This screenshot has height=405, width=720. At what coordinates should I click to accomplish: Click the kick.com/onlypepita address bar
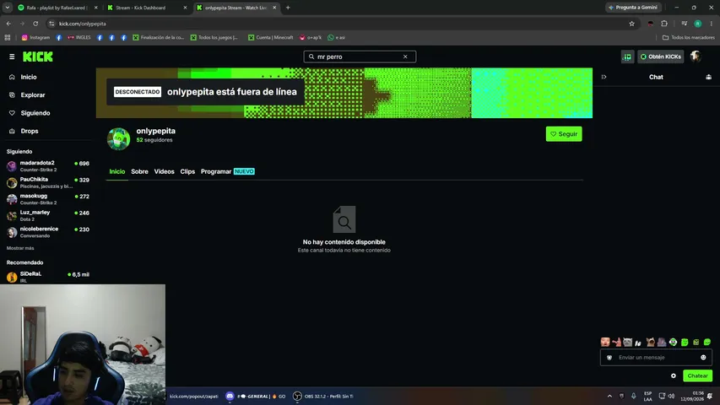pos(340,24)
